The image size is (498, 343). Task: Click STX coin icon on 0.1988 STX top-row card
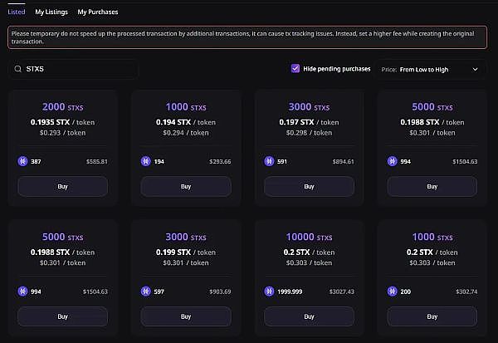point(392,161)
